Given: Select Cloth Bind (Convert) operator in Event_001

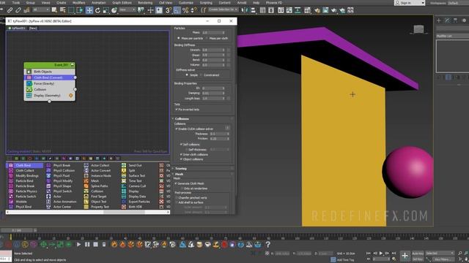Looking at the screenshot, I should (49, 77).
